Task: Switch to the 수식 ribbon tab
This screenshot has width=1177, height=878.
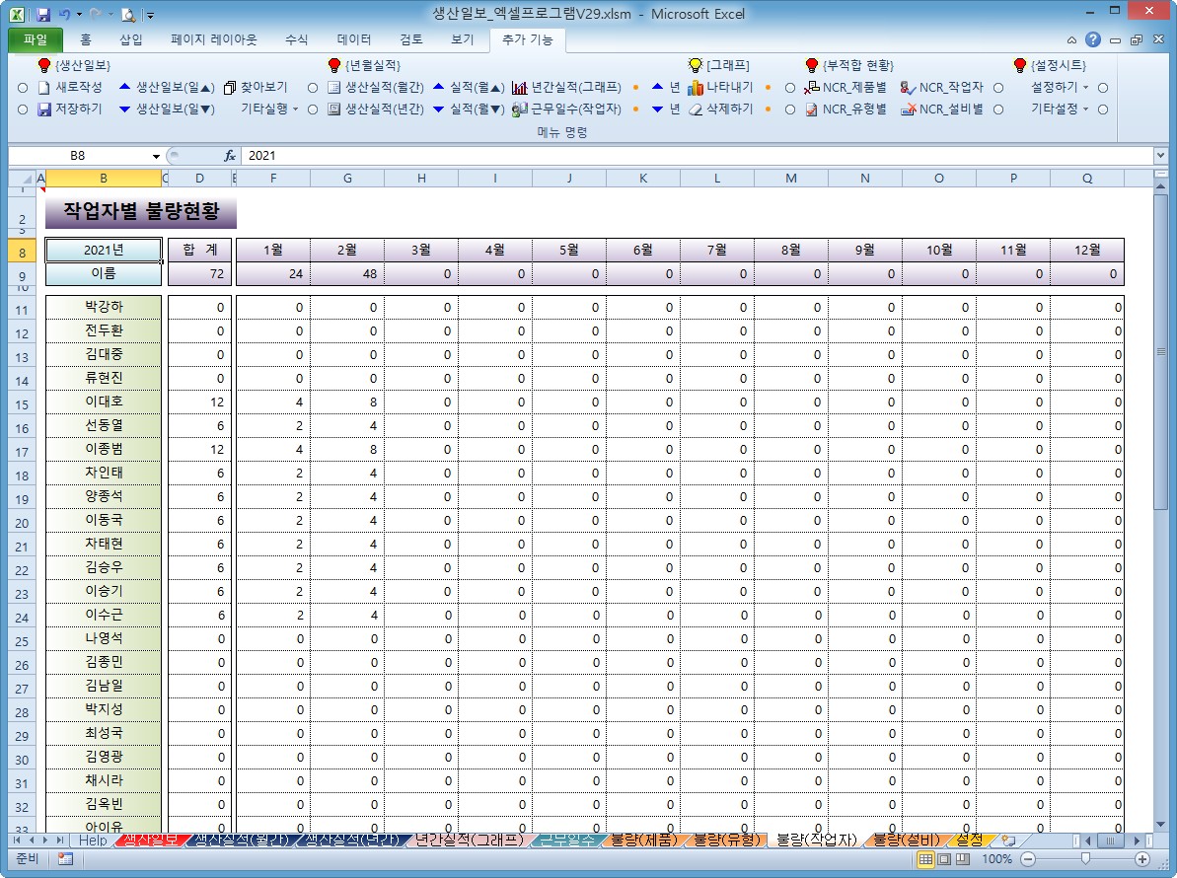Action: pyautogui.click(x=297, y=39)
